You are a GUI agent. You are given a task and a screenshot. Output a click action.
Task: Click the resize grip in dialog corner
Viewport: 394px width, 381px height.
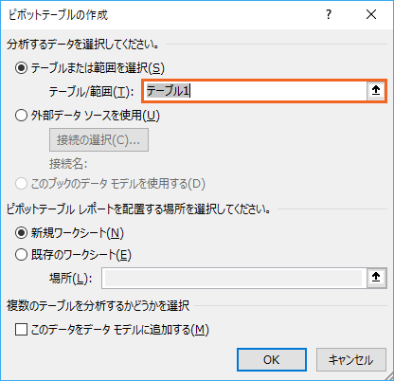(389, 376)
